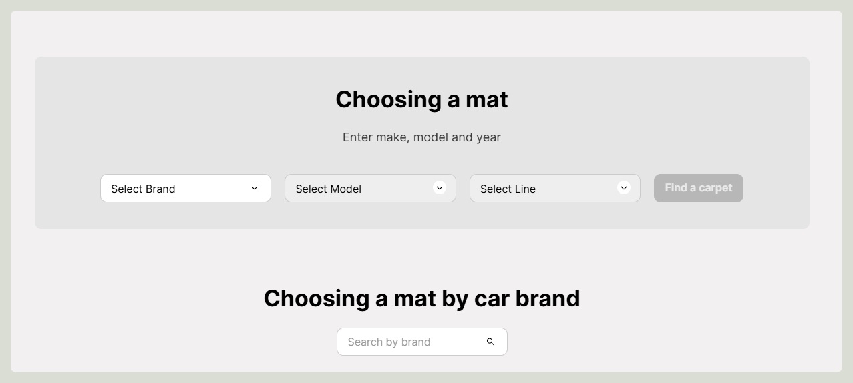
Task: Click the magnifying glass search icon
Action: 490,342
